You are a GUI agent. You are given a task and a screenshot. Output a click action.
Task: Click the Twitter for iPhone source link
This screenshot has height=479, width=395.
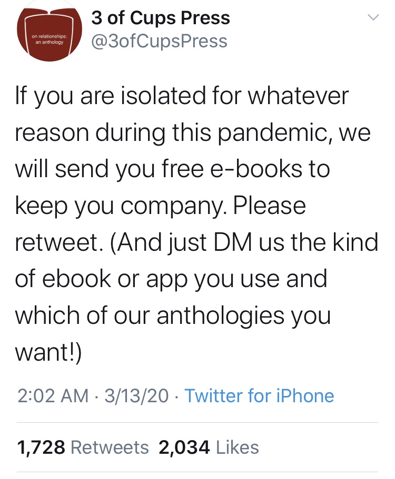coord(260,395)
